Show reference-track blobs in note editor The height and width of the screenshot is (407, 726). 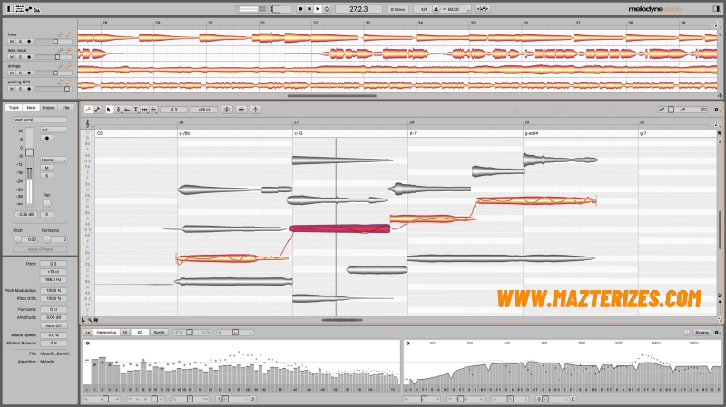[x=97, y=110]
